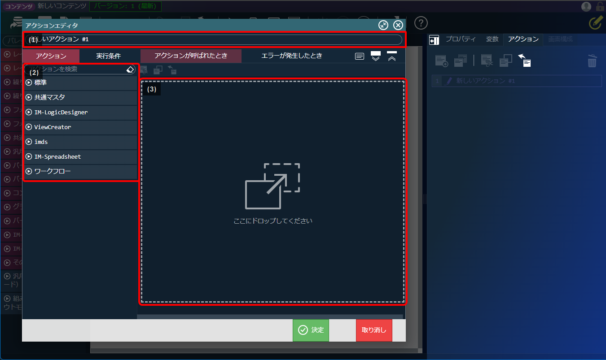606x360 pixels.
Task: Switch to the アクション tab in editor
Action: click(51, 56)
